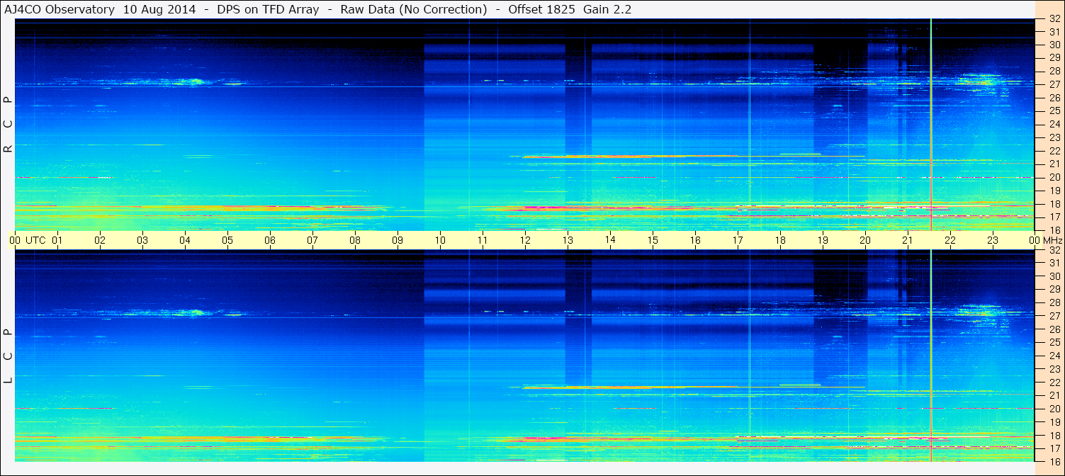Select hour "02" on the time axis

pyautogui.click(x=100, y=240)
